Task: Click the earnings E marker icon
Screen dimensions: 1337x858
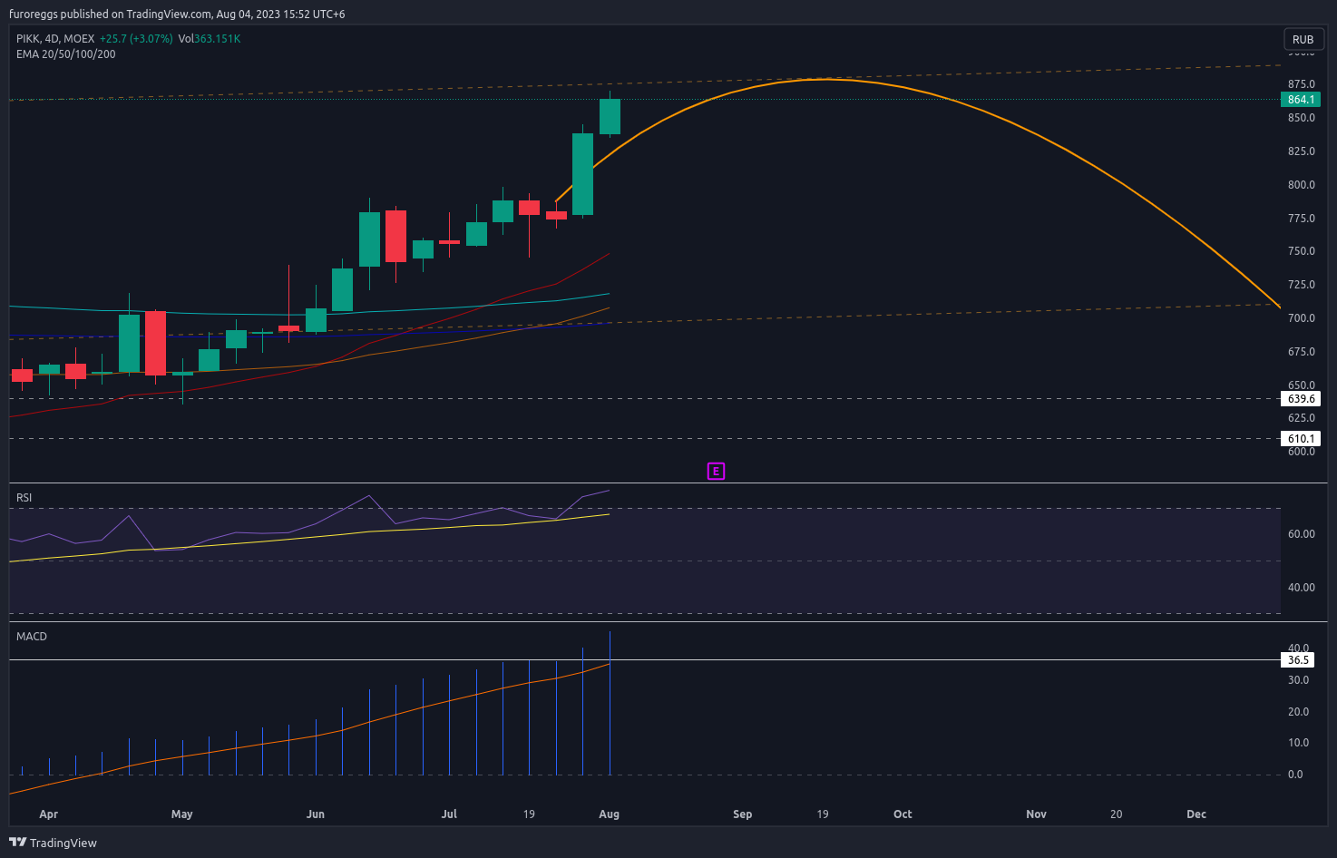Action: (x=716, y=471)
